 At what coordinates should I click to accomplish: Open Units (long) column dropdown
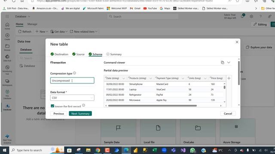(205, 78)
